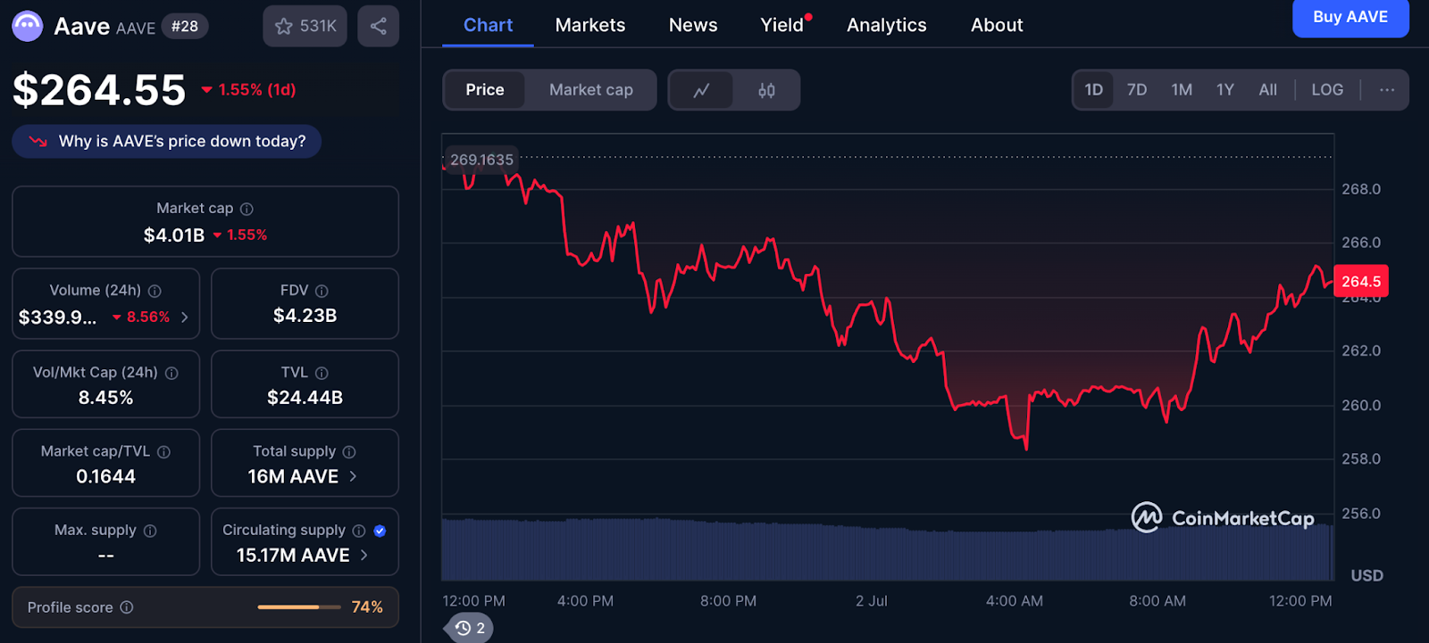Screen dimensions: 1429x643
Task: Select Market cap chart mode
Action: coord(591,90)
